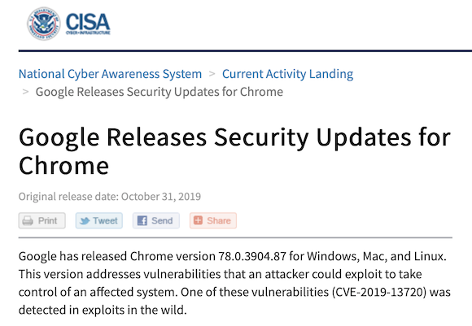Click the Cyber+Infrastructure tagline under CISA
This screenshot has width=472, height=326.
click(x=88, y=33)
